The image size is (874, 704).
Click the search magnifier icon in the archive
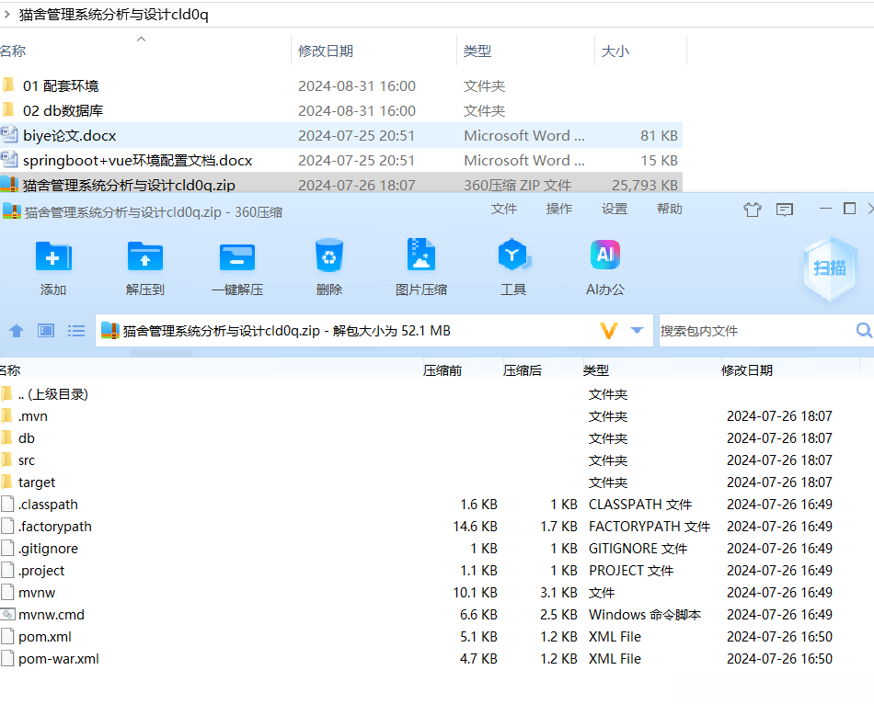863,330
